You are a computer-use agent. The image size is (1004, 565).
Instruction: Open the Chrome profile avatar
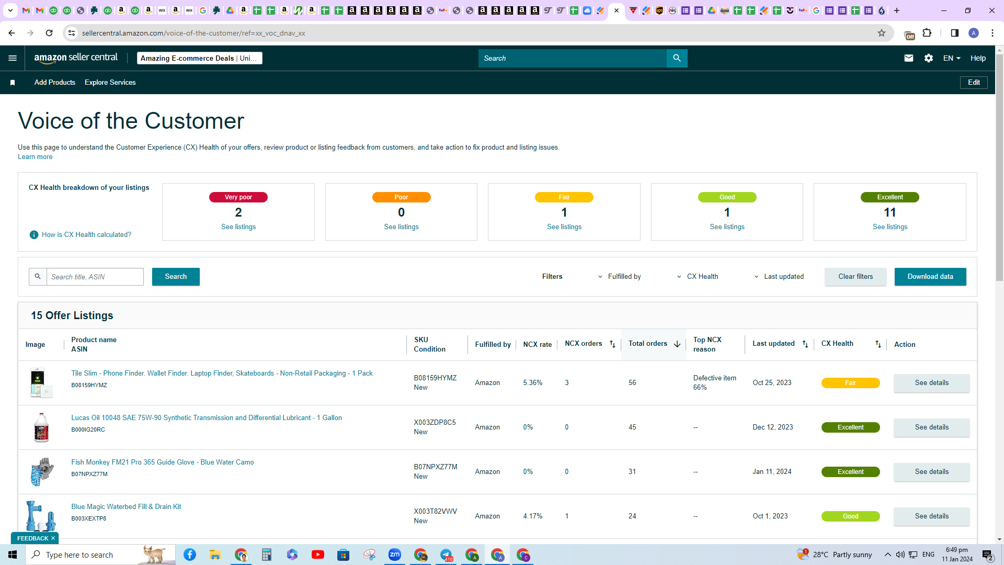[974, 33]
